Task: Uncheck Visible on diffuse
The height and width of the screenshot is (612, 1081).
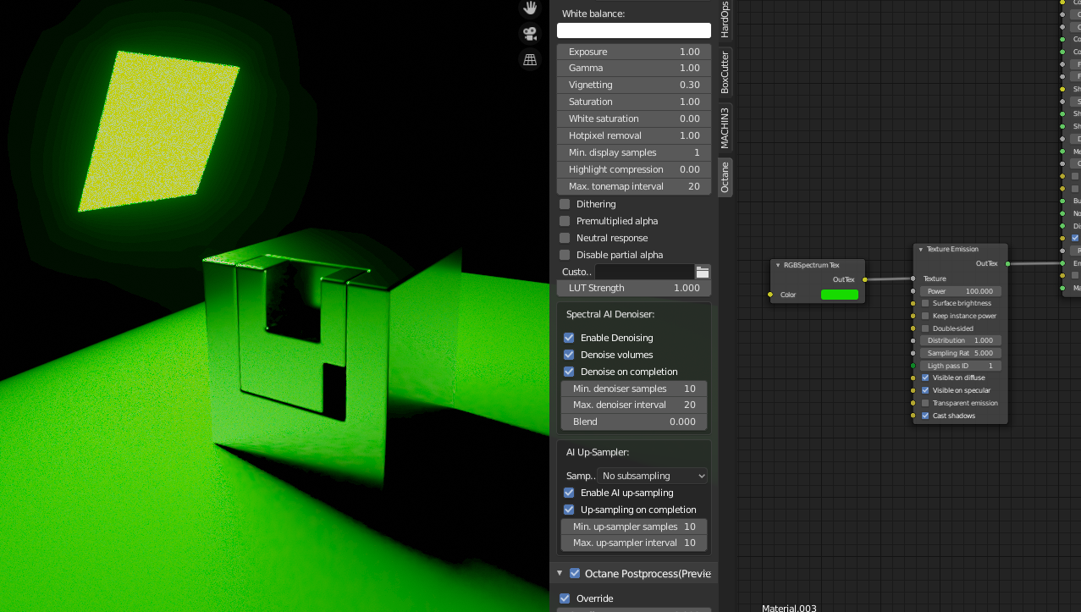Action: (x=925, y=378)
